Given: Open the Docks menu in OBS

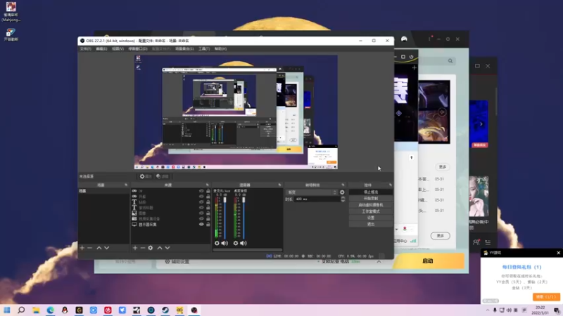Looking at the screenshot, I should (x=138, y=48).
